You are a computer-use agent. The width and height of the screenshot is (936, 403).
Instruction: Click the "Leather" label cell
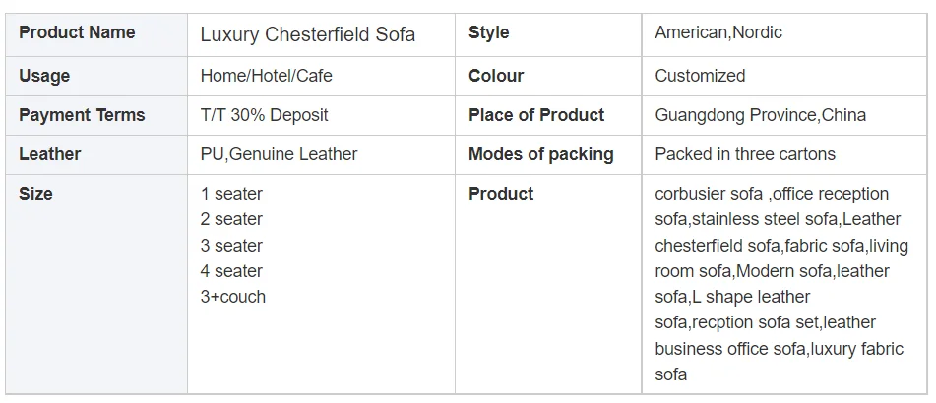[49, 154]
